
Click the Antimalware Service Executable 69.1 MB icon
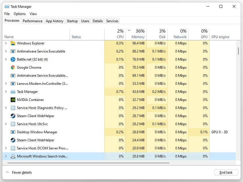(x=13, y=76)
